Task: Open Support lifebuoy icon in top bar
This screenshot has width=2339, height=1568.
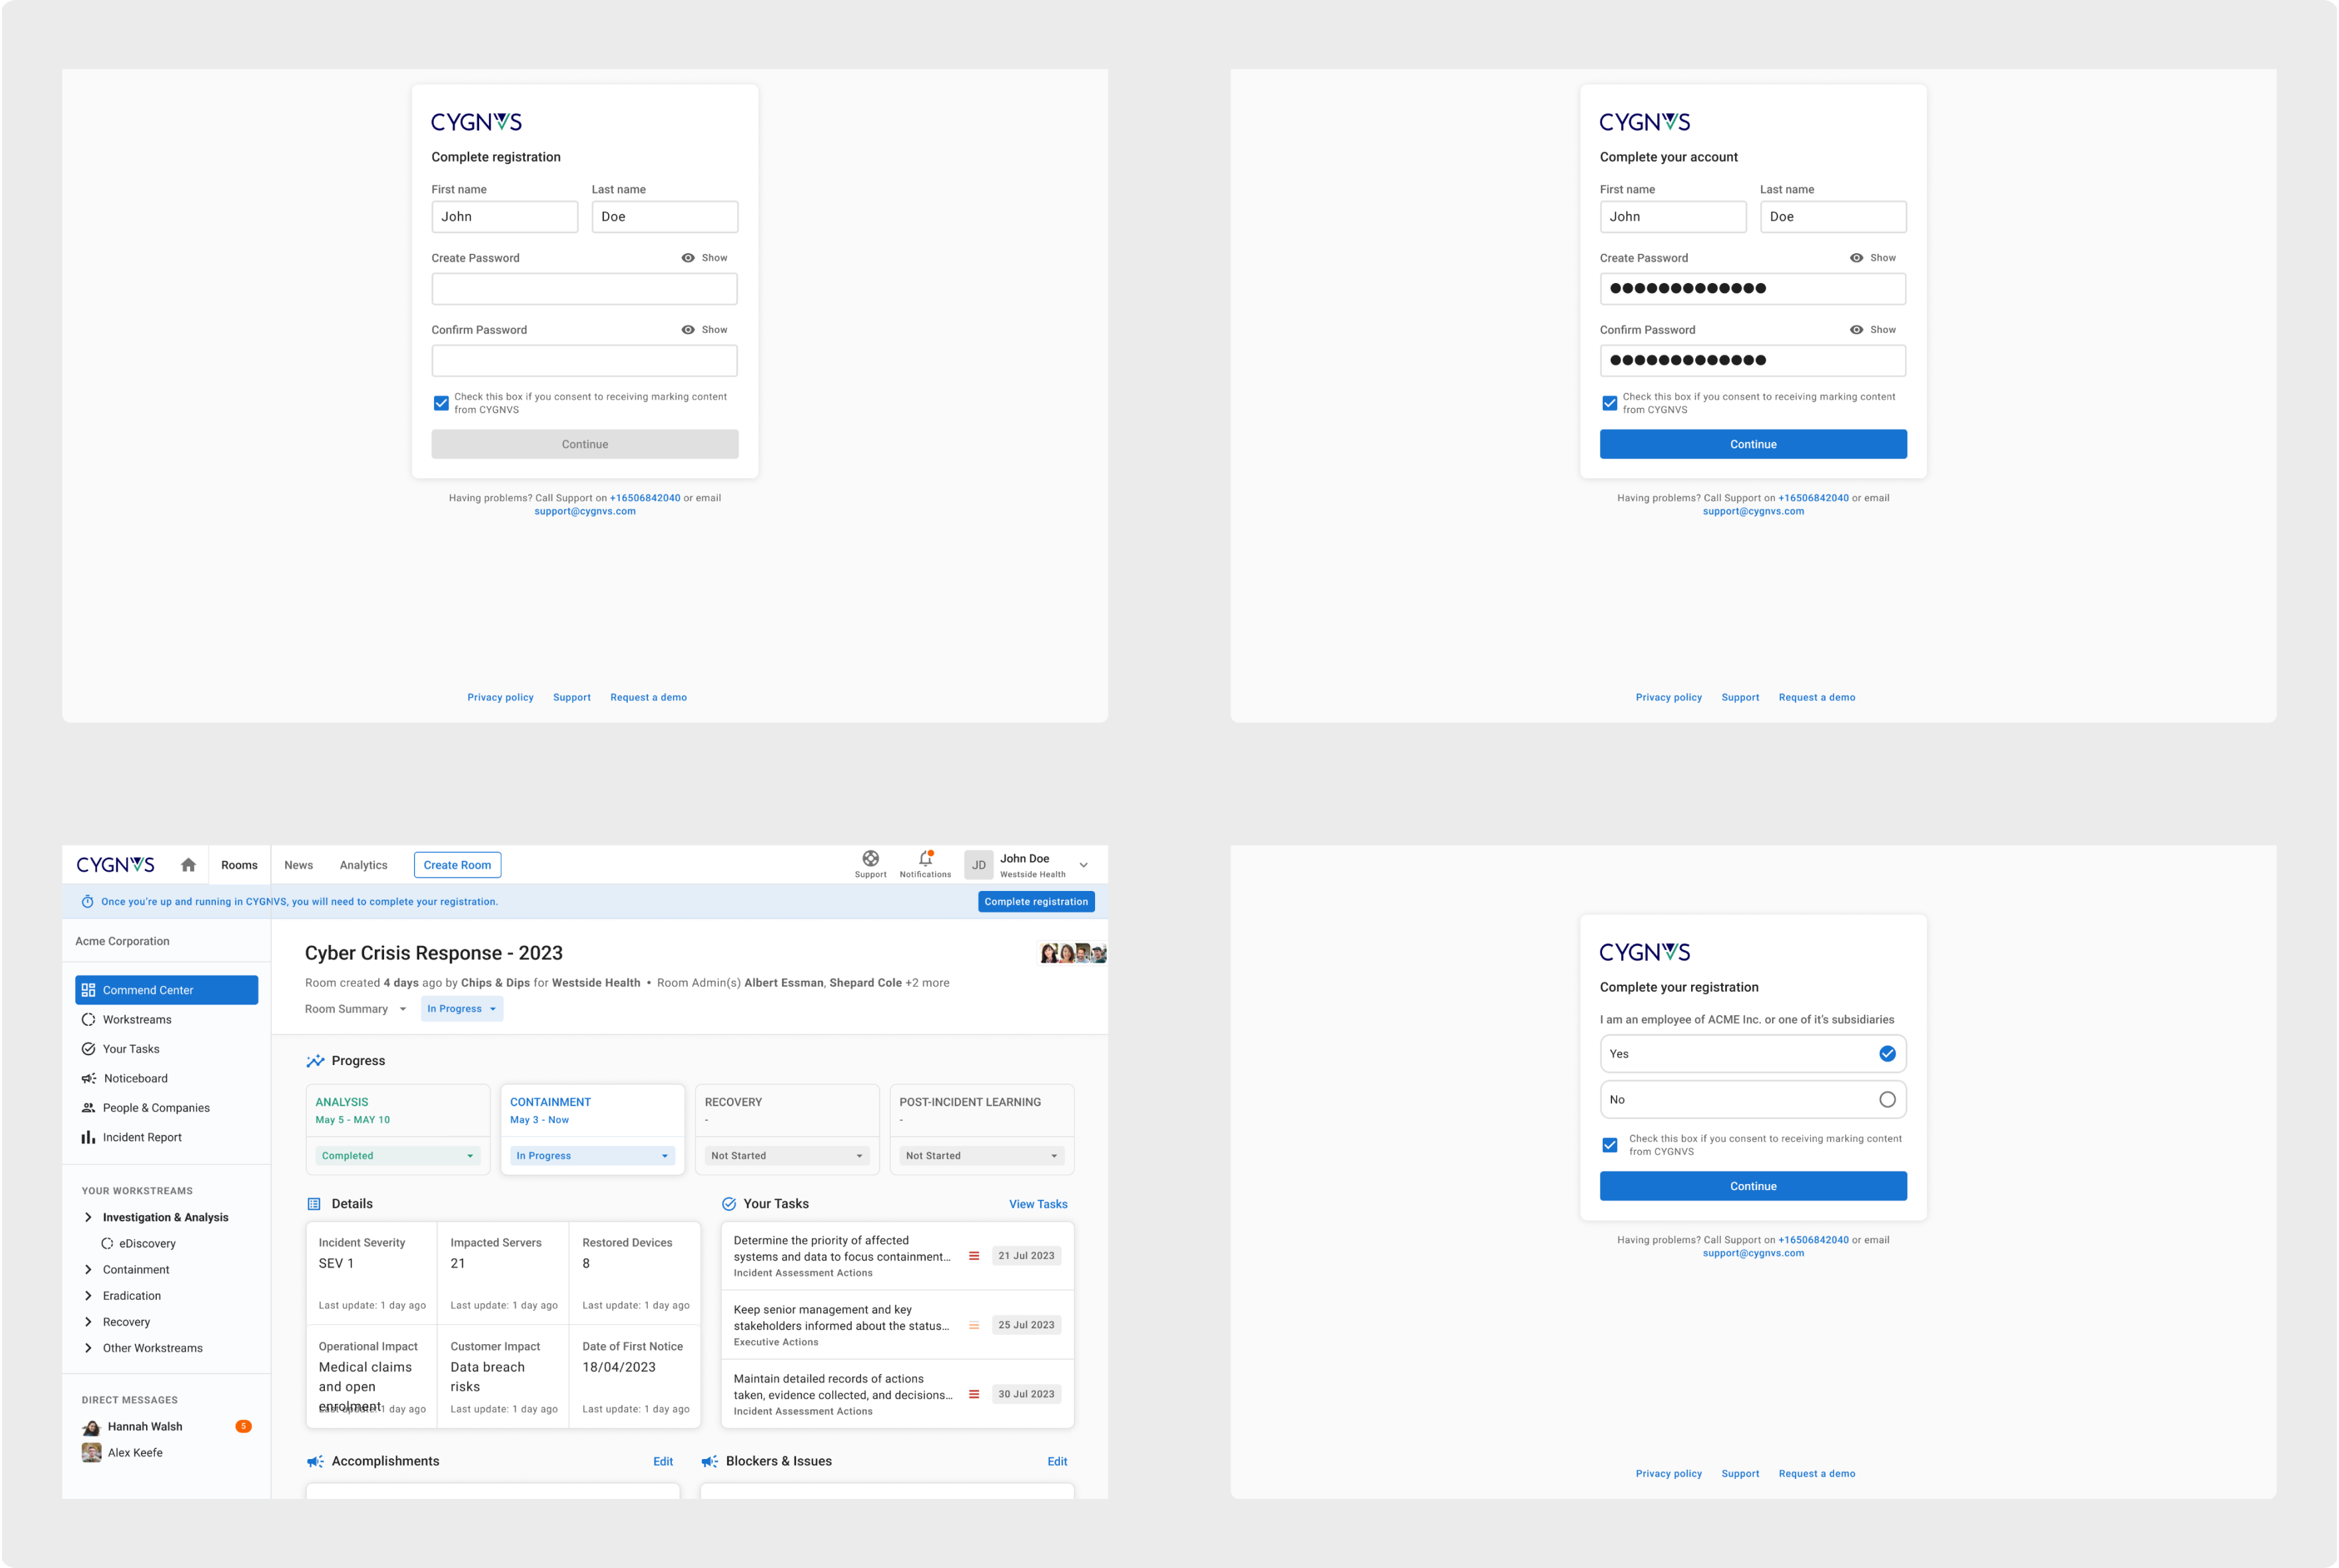Action: pyautogui.click(x=870, y=858)
